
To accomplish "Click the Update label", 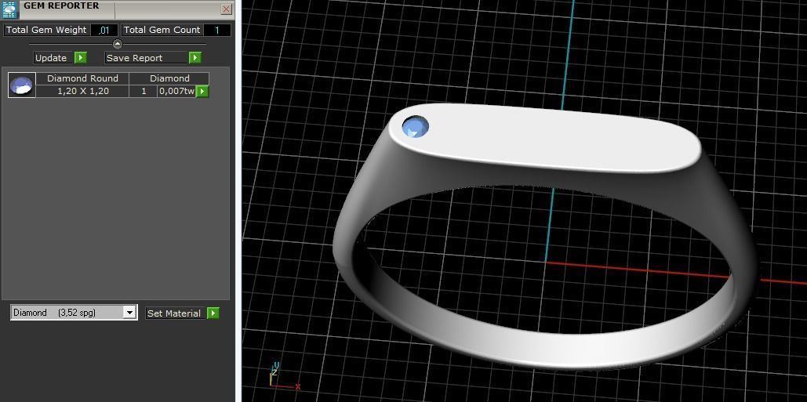I will tap(51, 58).
